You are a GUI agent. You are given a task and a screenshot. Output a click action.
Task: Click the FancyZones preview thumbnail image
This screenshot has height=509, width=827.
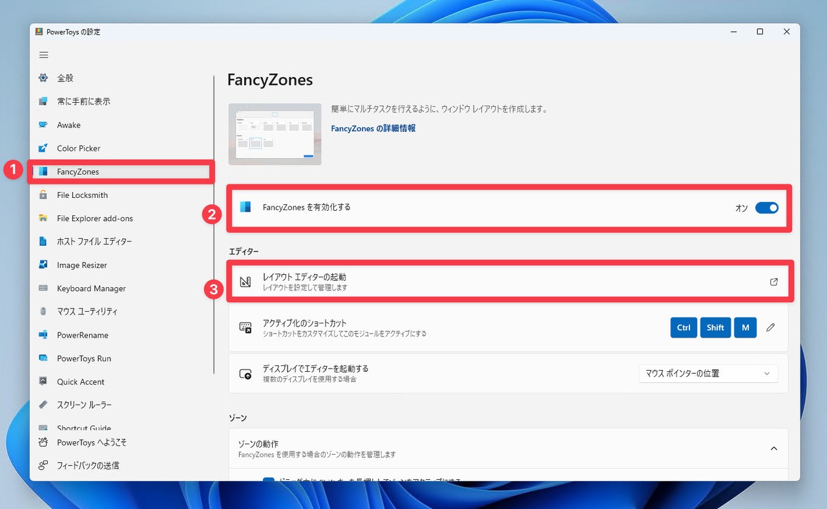coord(275,134)
